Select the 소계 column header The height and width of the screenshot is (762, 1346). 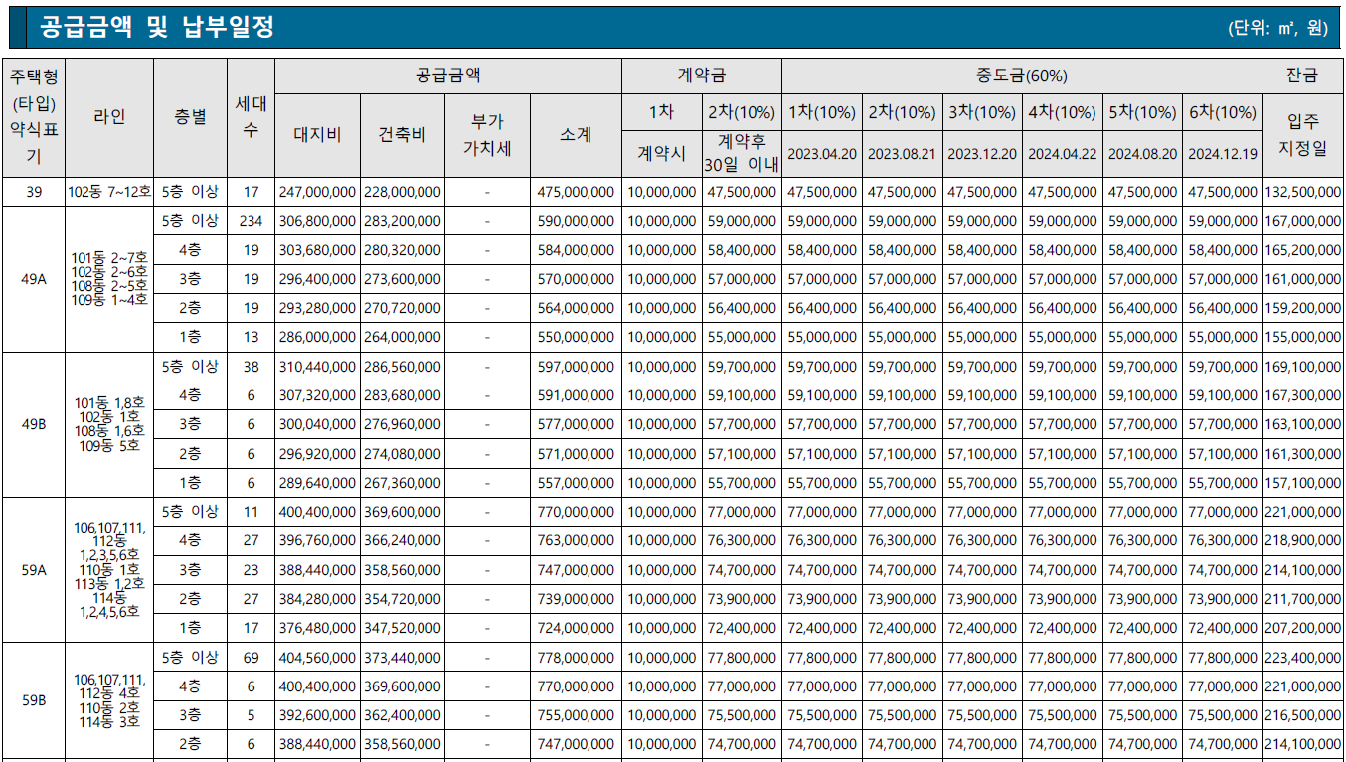point(576,135)
